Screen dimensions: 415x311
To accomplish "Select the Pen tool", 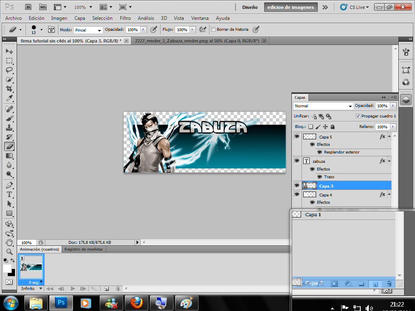I will click(9, 185).
